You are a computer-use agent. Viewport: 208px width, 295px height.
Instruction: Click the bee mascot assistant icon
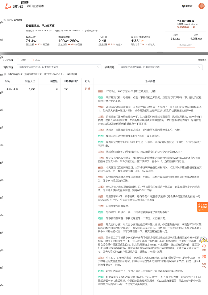pyautogui.click(x=204, y=240)
